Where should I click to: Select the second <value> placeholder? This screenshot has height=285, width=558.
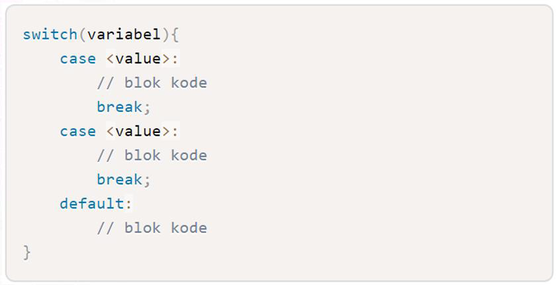click(x=138, y=131)
